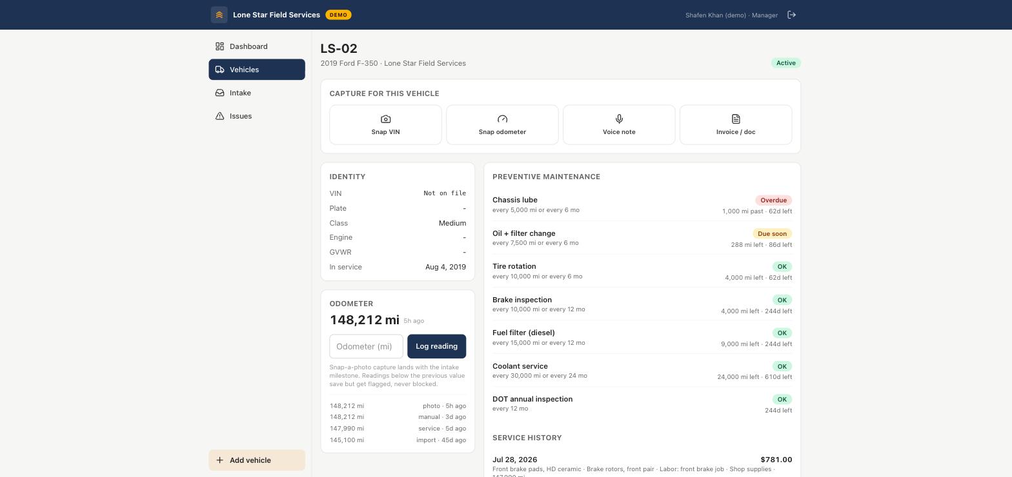
Task: Click Shafen Khan (demo) Manager text
Action: coord(731,15)
